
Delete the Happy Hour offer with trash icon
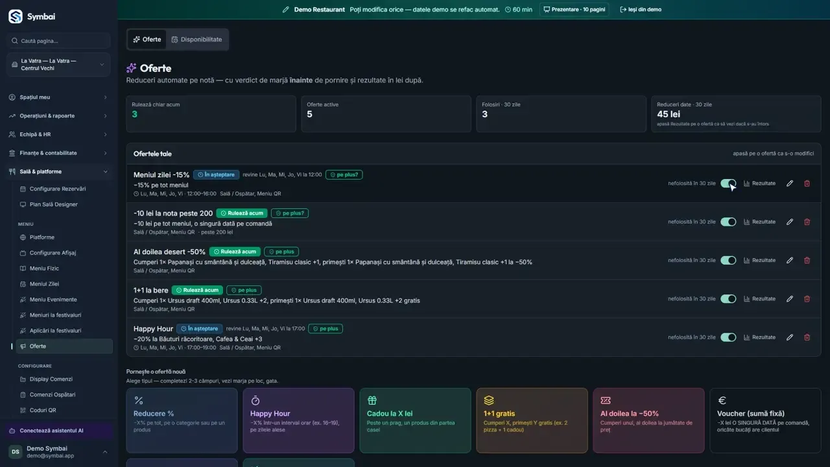pyautogui.click(x=807, y=337)
